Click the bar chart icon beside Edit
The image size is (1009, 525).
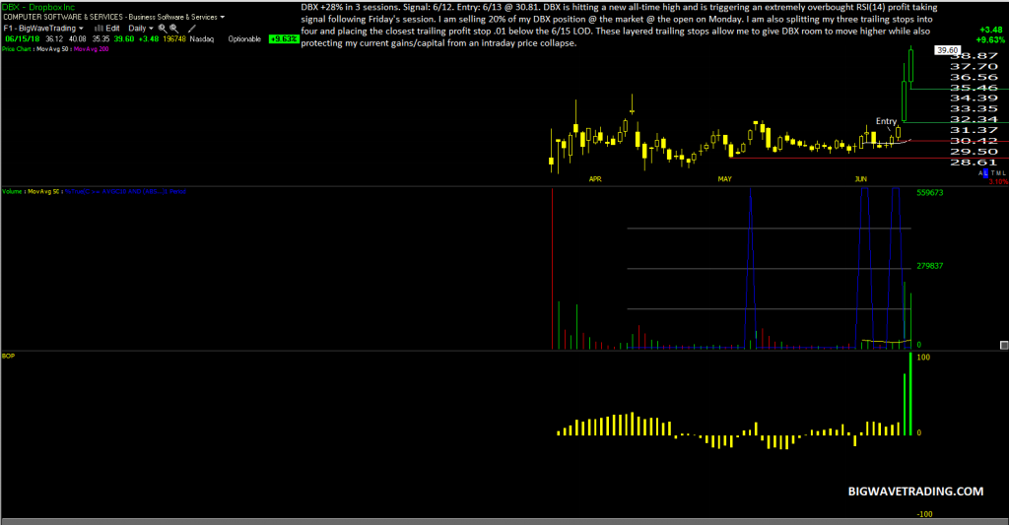click(x=100, y=29)
